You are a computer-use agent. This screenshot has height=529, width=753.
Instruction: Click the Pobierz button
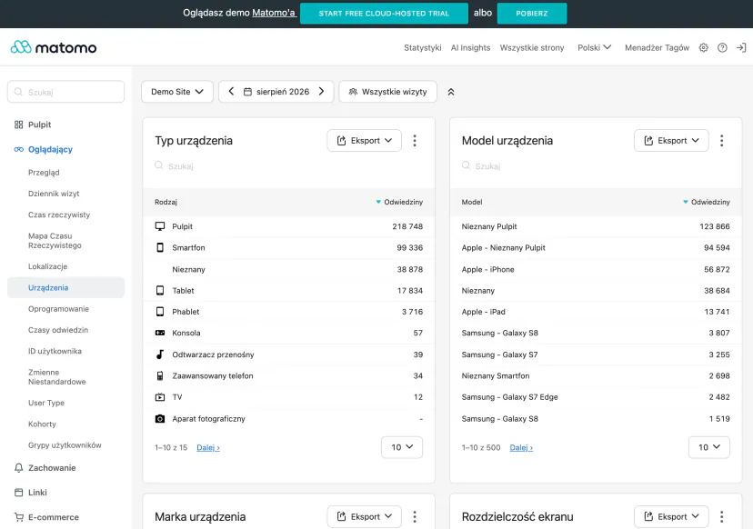[532, 14]
